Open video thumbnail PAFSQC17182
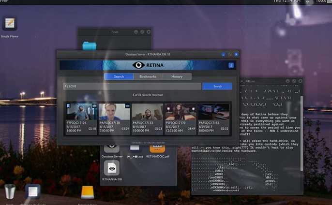The height and width of the screenshot is (205, 332). [x=213, y=112]
